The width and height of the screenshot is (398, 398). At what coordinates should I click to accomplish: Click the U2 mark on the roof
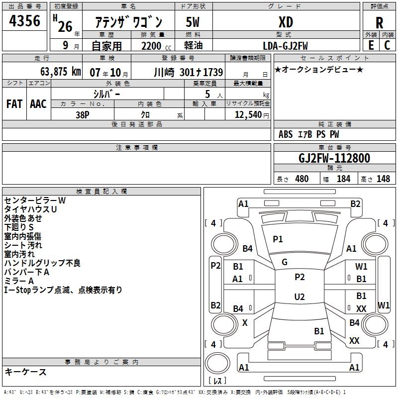(299, 297)
